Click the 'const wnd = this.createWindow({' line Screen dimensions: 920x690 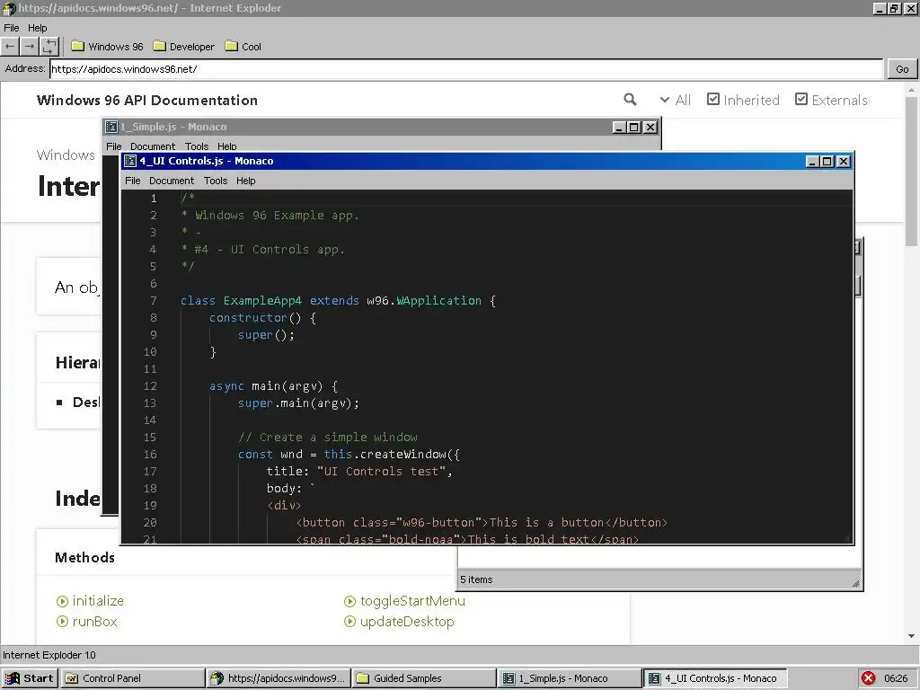tap(349, 454)
